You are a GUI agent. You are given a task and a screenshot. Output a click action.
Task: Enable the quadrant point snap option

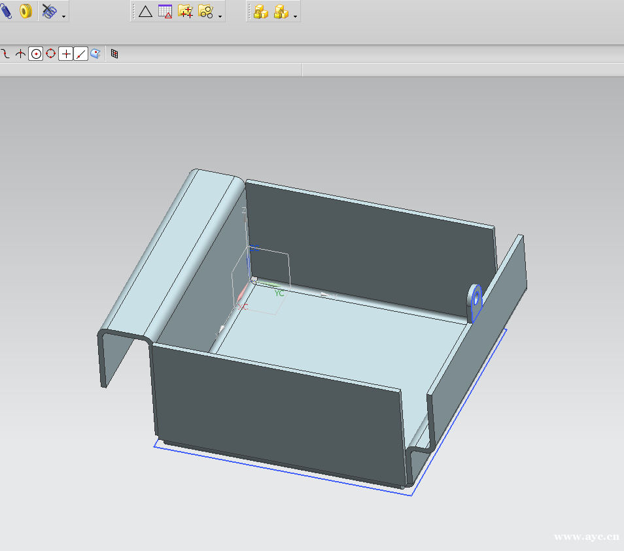[x=50, y=54]
